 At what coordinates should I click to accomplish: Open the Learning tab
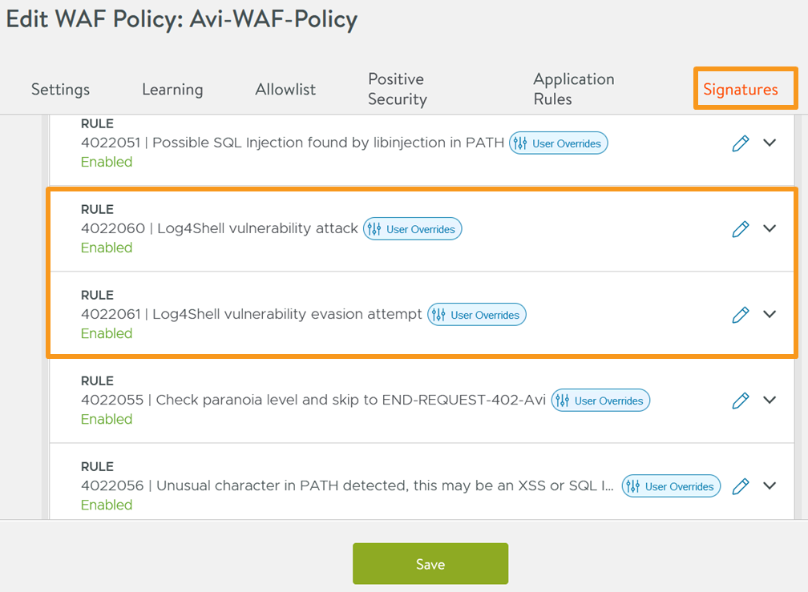172,89
